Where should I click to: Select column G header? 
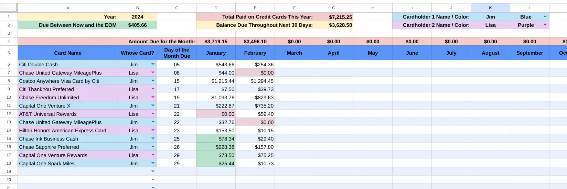point(334,8)
